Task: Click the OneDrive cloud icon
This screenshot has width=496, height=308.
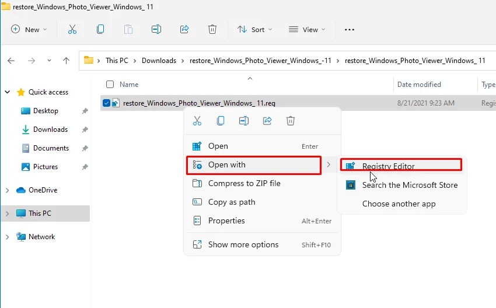Action: (21, 190)
